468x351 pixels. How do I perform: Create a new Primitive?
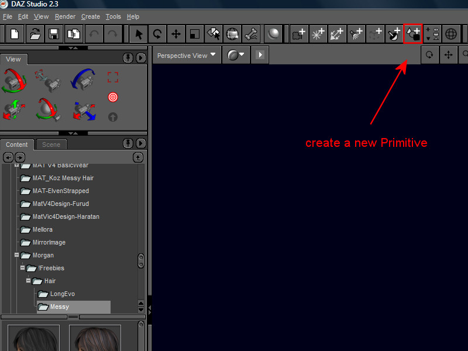click(x=413, y=34)
